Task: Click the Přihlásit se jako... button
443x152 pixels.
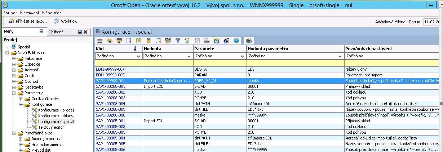Action: click(x=28, y=21)
